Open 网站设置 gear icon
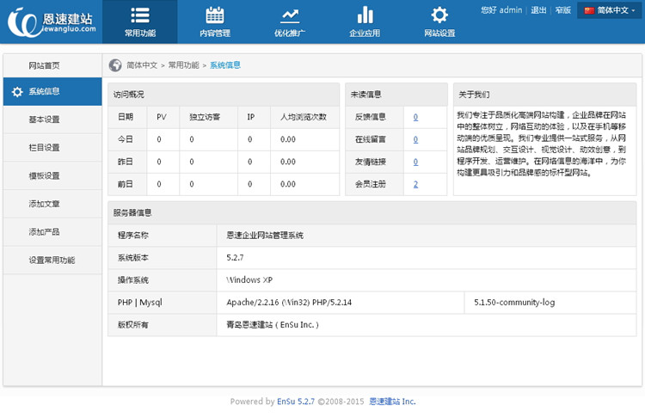The image size is (645, 417). pos(439,15)
